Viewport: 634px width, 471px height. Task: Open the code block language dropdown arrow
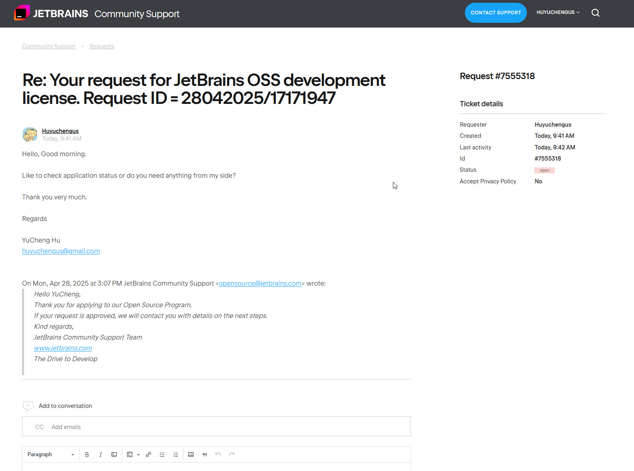click(138, 455)
